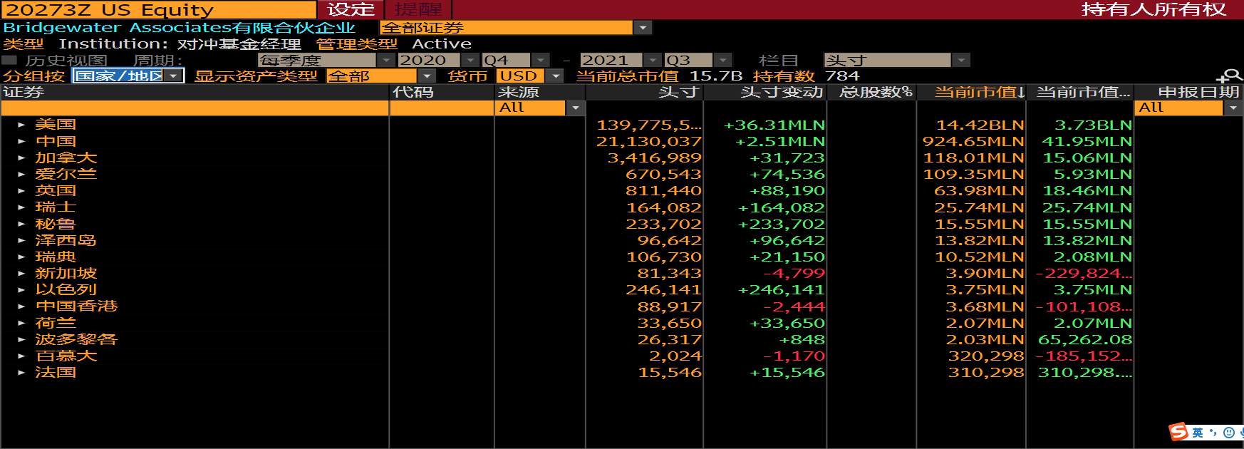Open the 申报日期 All filter dropdown
This screenshot has height=449, width=1244.
pyautogui.click(x=1233, y=108)
